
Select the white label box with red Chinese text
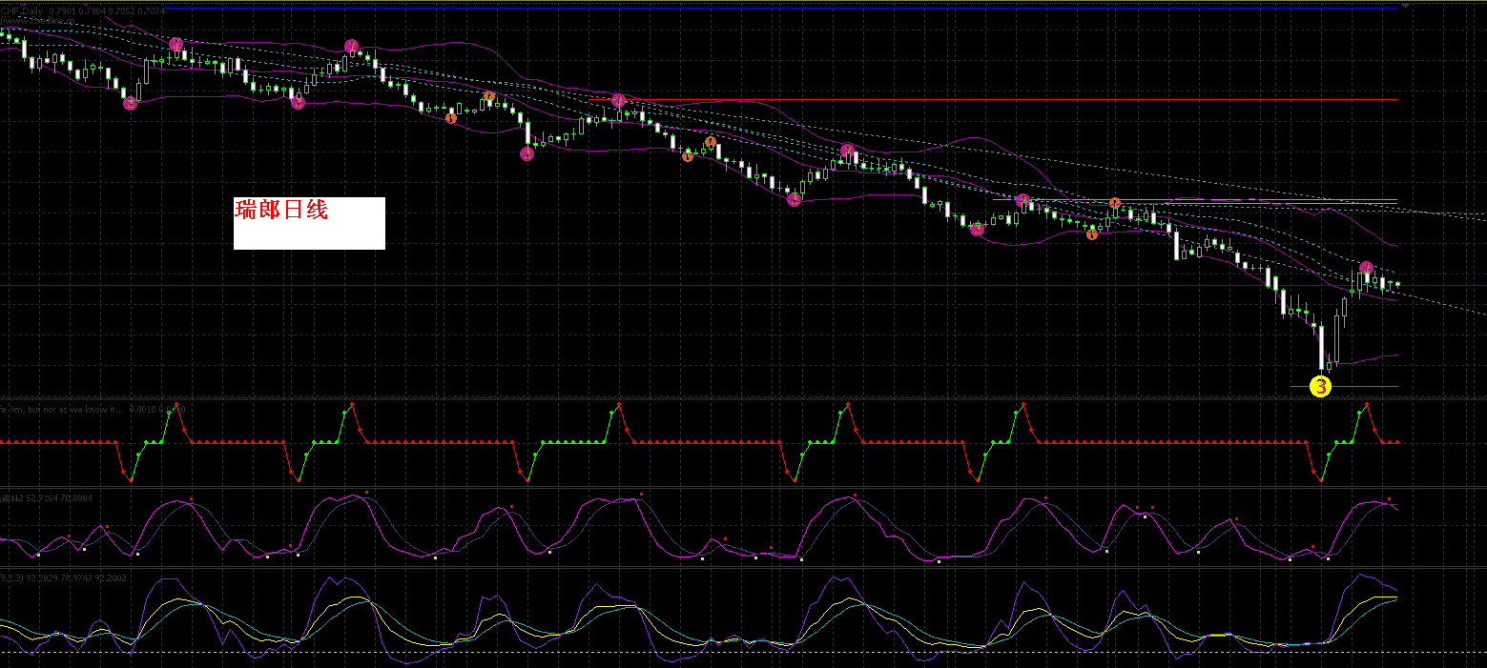[x=309, y=223]
